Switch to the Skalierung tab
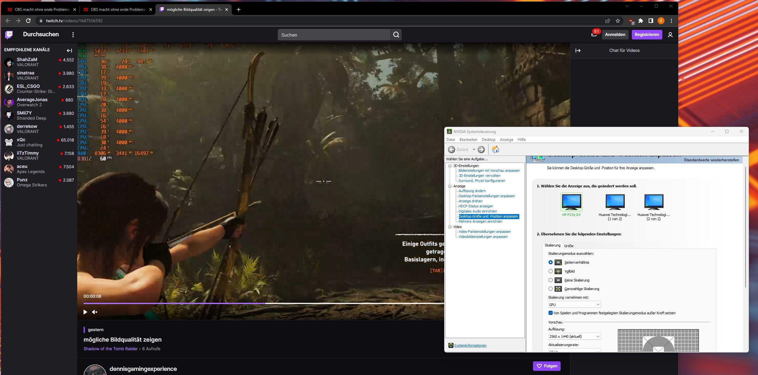 click(x=552, y=245)
